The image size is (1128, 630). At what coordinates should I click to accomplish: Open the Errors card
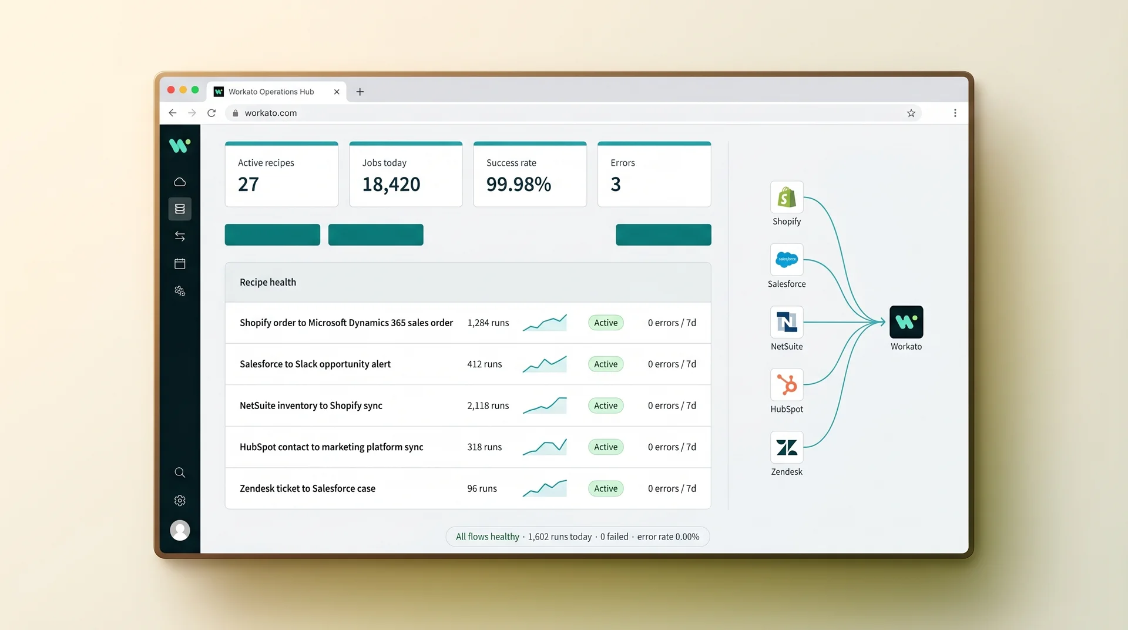tap(654, 174)
